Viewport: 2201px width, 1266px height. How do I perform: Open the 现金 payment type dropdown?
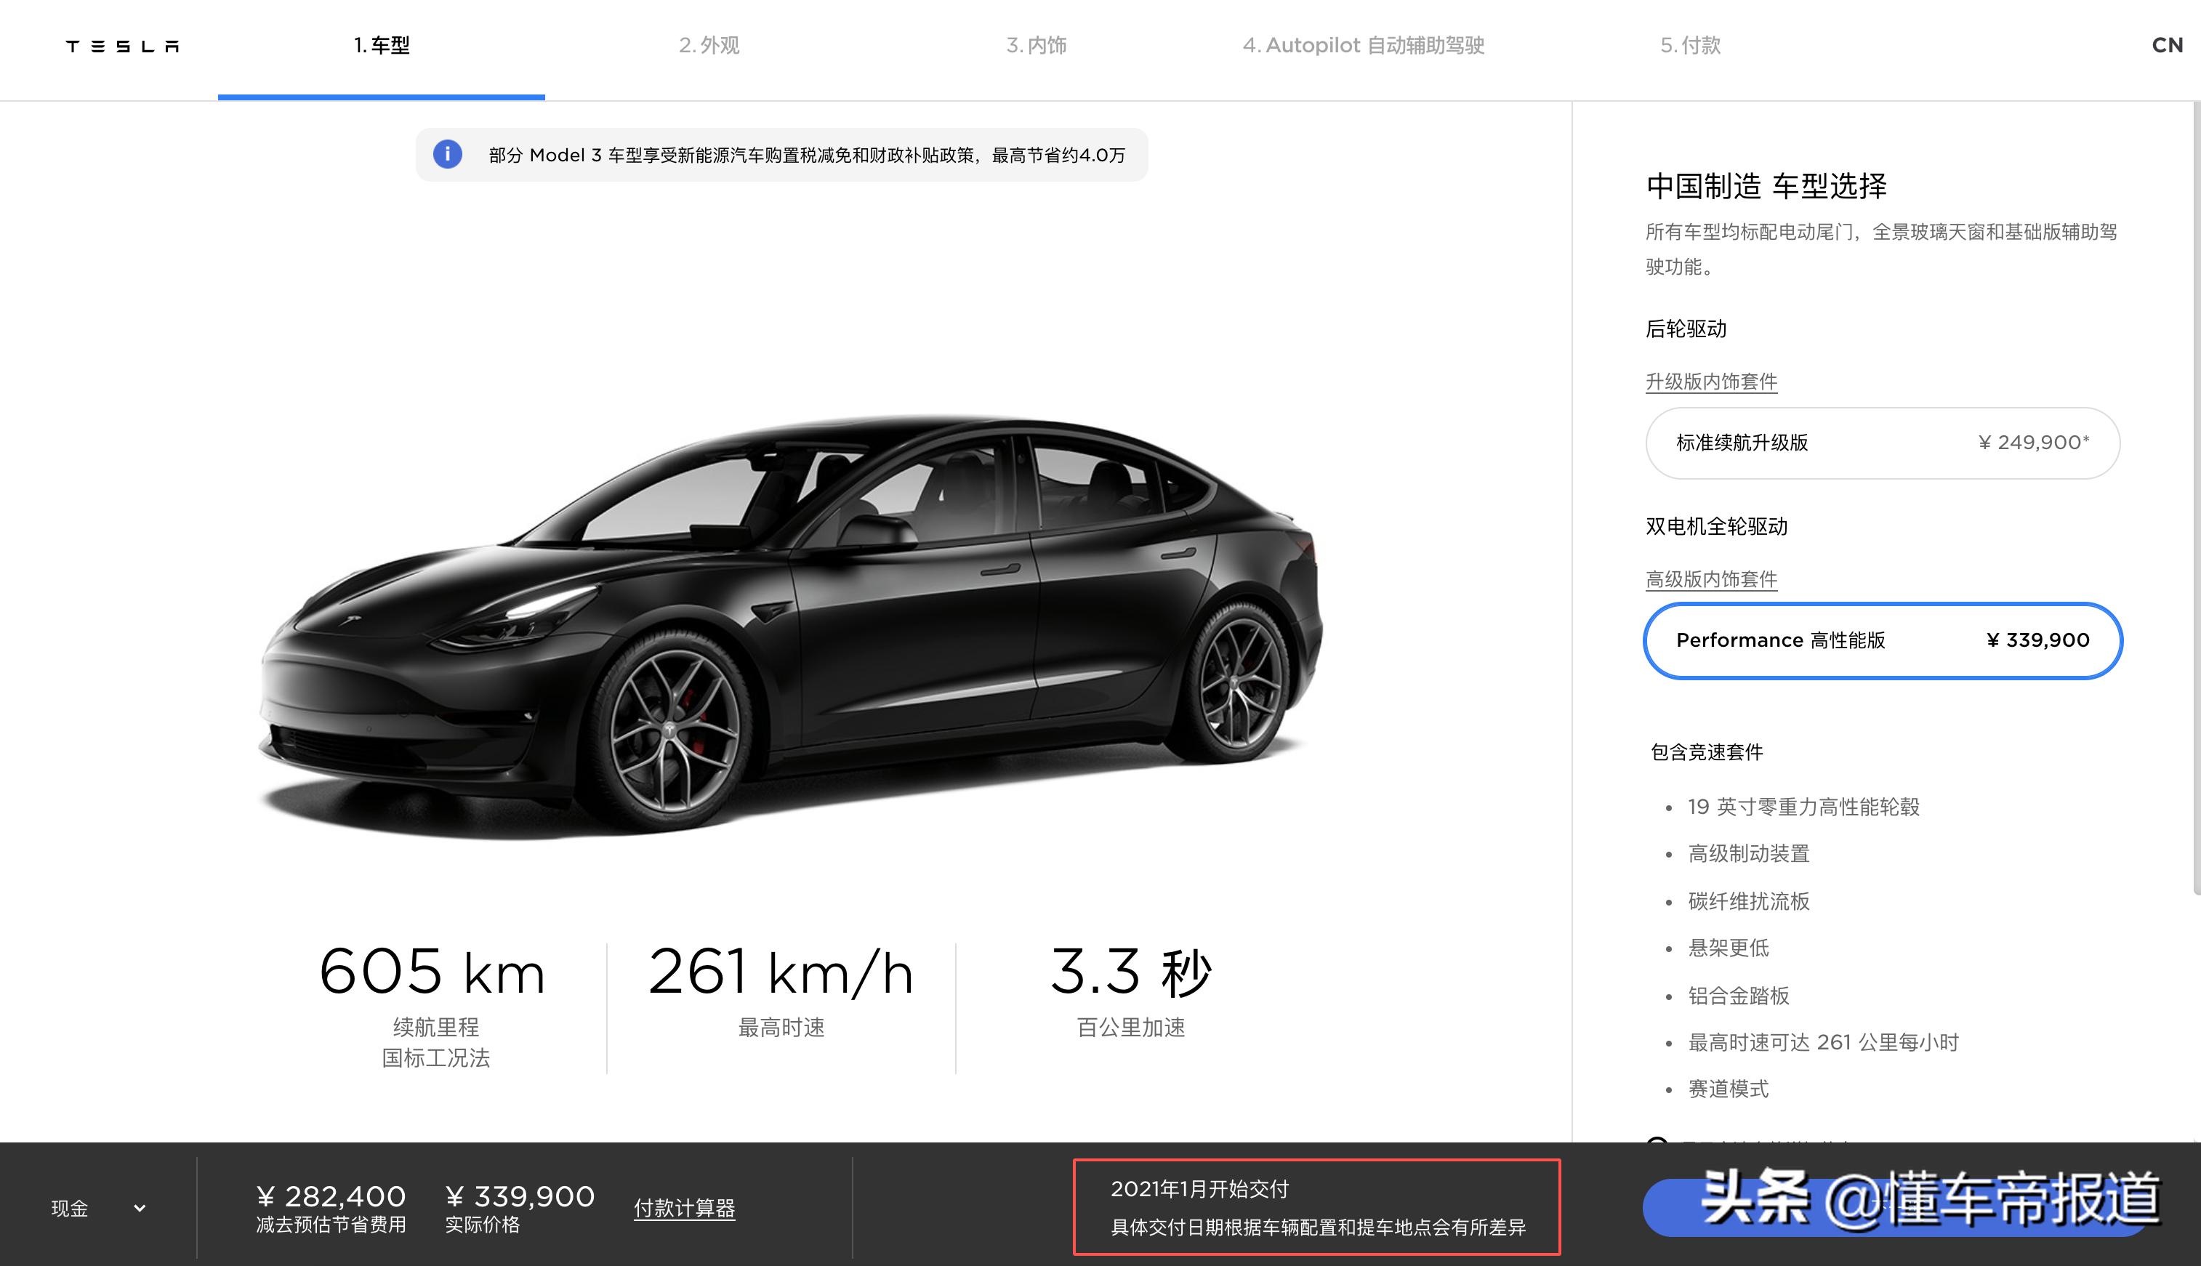tap(98, 1208)
